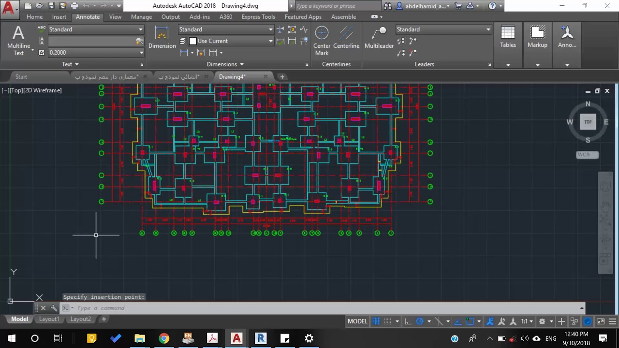The height and width of the screenshot is (348, 619).
Task: Open the Use Current dimension layer dropdown
Action: pyautogui.click(x=231, y=41)
